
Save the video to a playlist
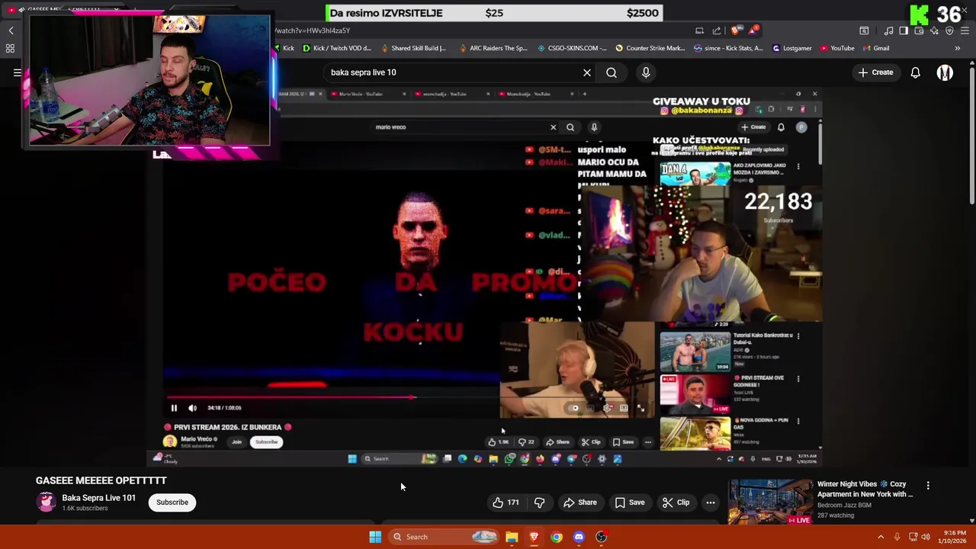coord(630,502)
